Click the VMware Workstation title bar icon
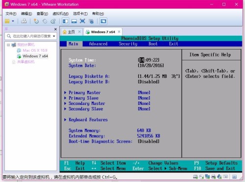Viewport: 245px width, 182px height. (7, 4)
